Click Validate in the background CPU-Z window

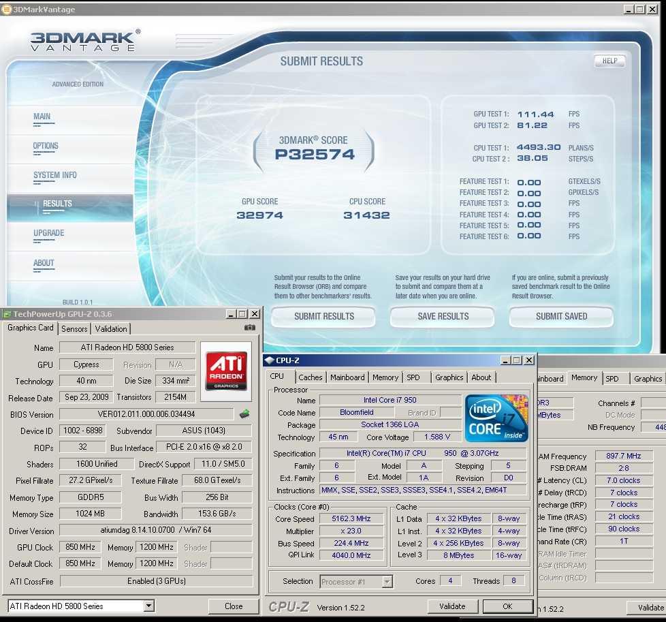(x=647, y=608)
